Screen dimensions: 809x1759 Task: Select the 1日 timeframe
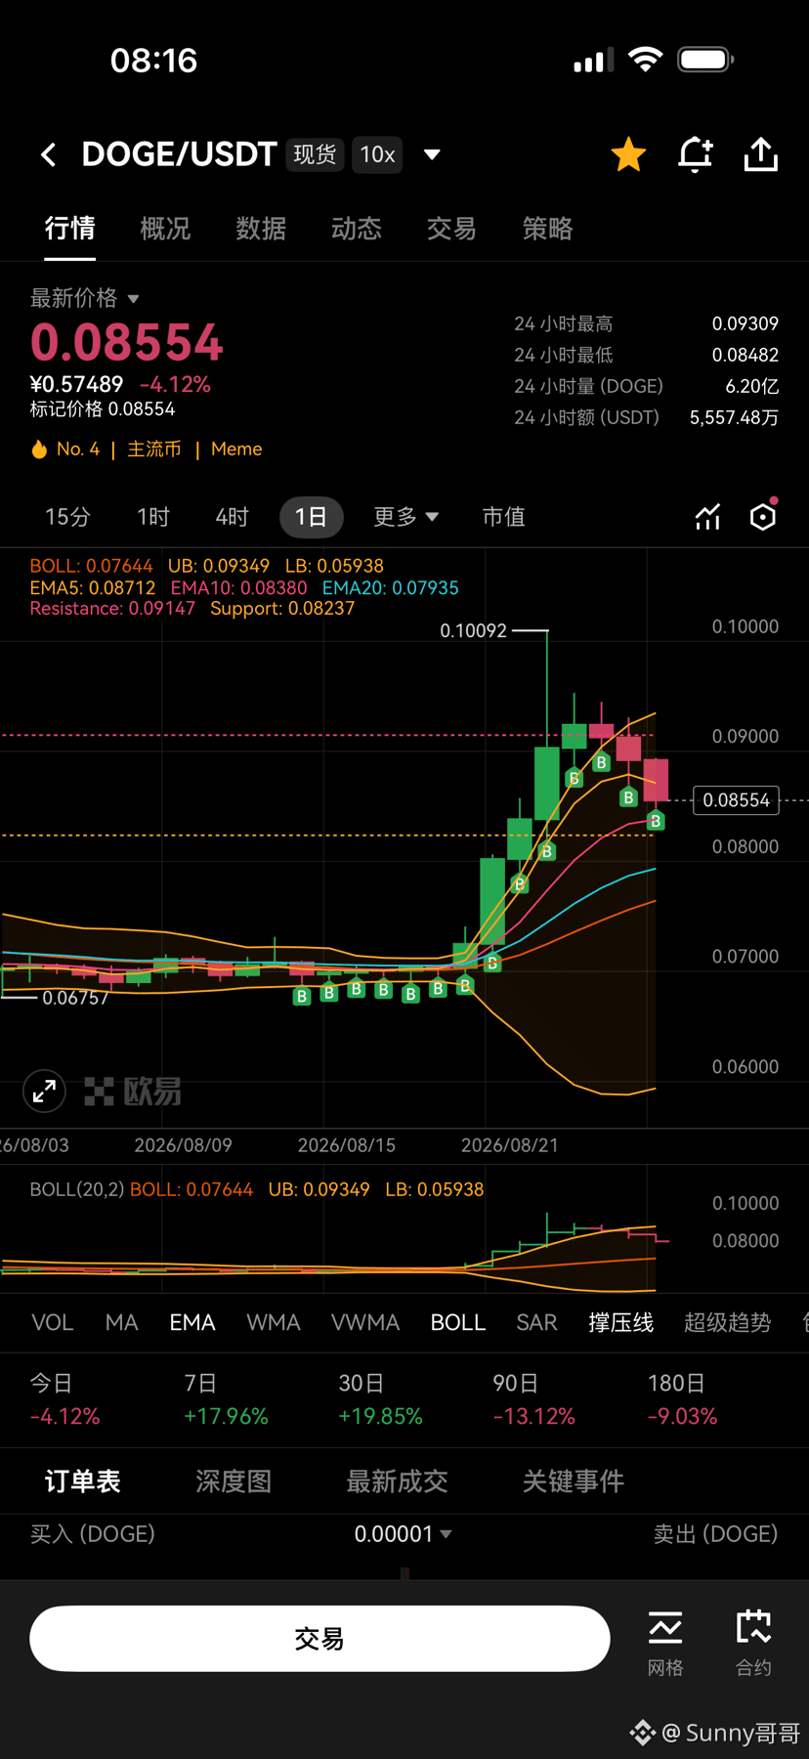[x=311, y=517]
